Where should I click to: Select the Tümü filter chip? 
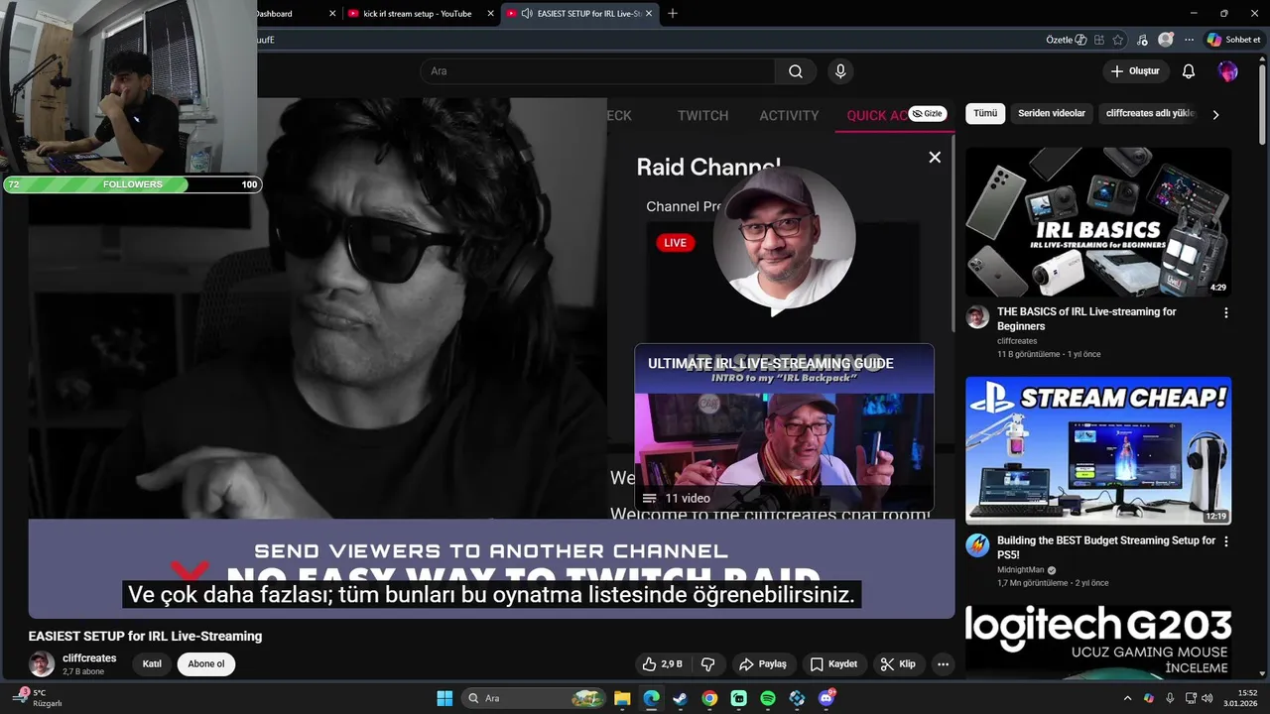click(x=985, y=113)
